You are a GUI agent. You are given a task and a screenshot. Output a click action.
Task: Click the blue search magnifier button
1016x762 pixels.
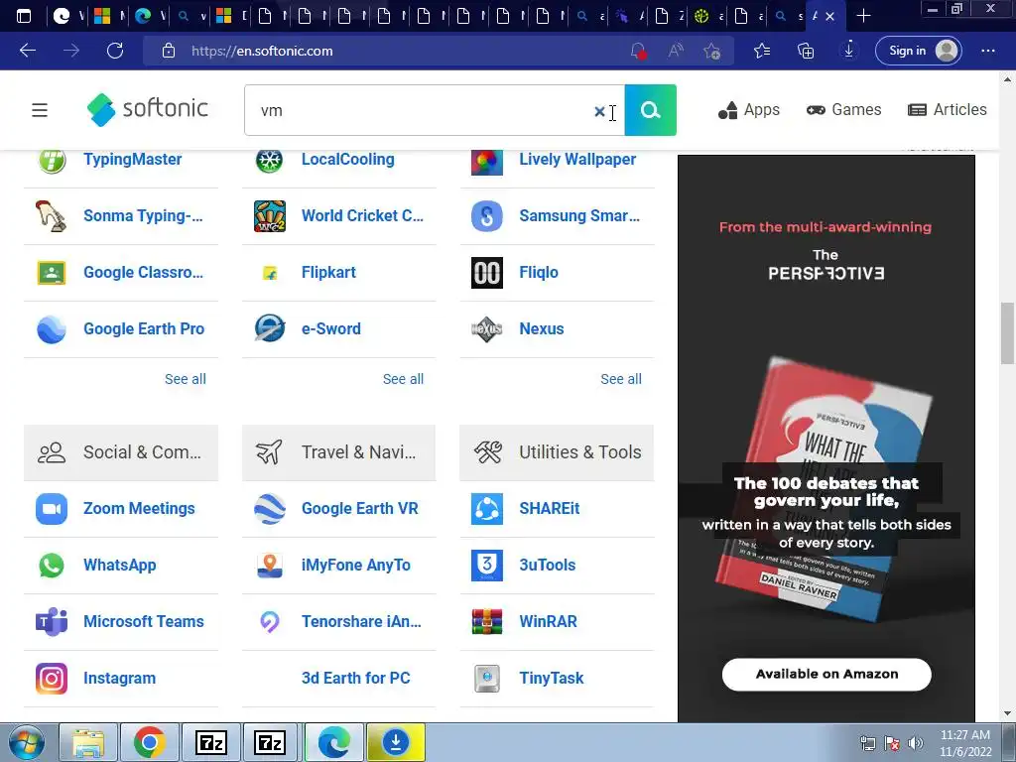[651, 110]
